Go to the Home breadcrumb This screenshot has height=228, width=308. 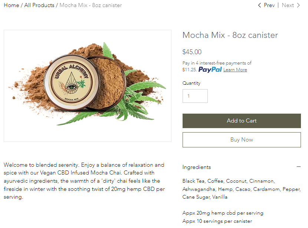point(12,5)
